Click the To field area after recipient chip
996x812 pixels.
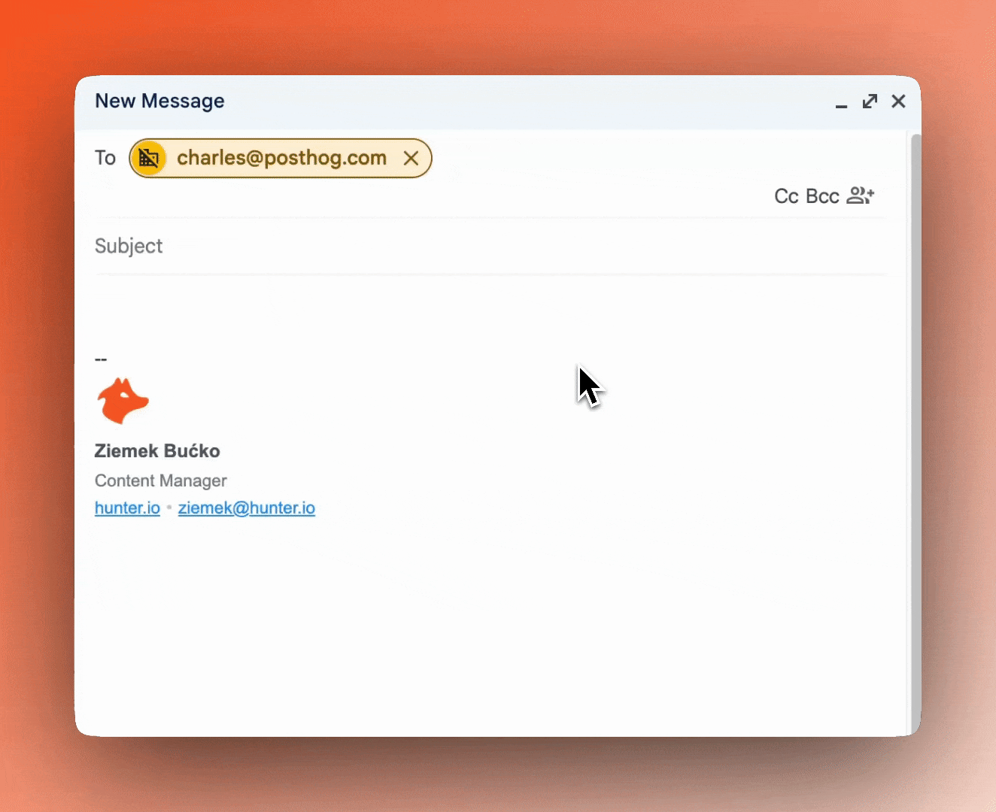coord(639,158)
